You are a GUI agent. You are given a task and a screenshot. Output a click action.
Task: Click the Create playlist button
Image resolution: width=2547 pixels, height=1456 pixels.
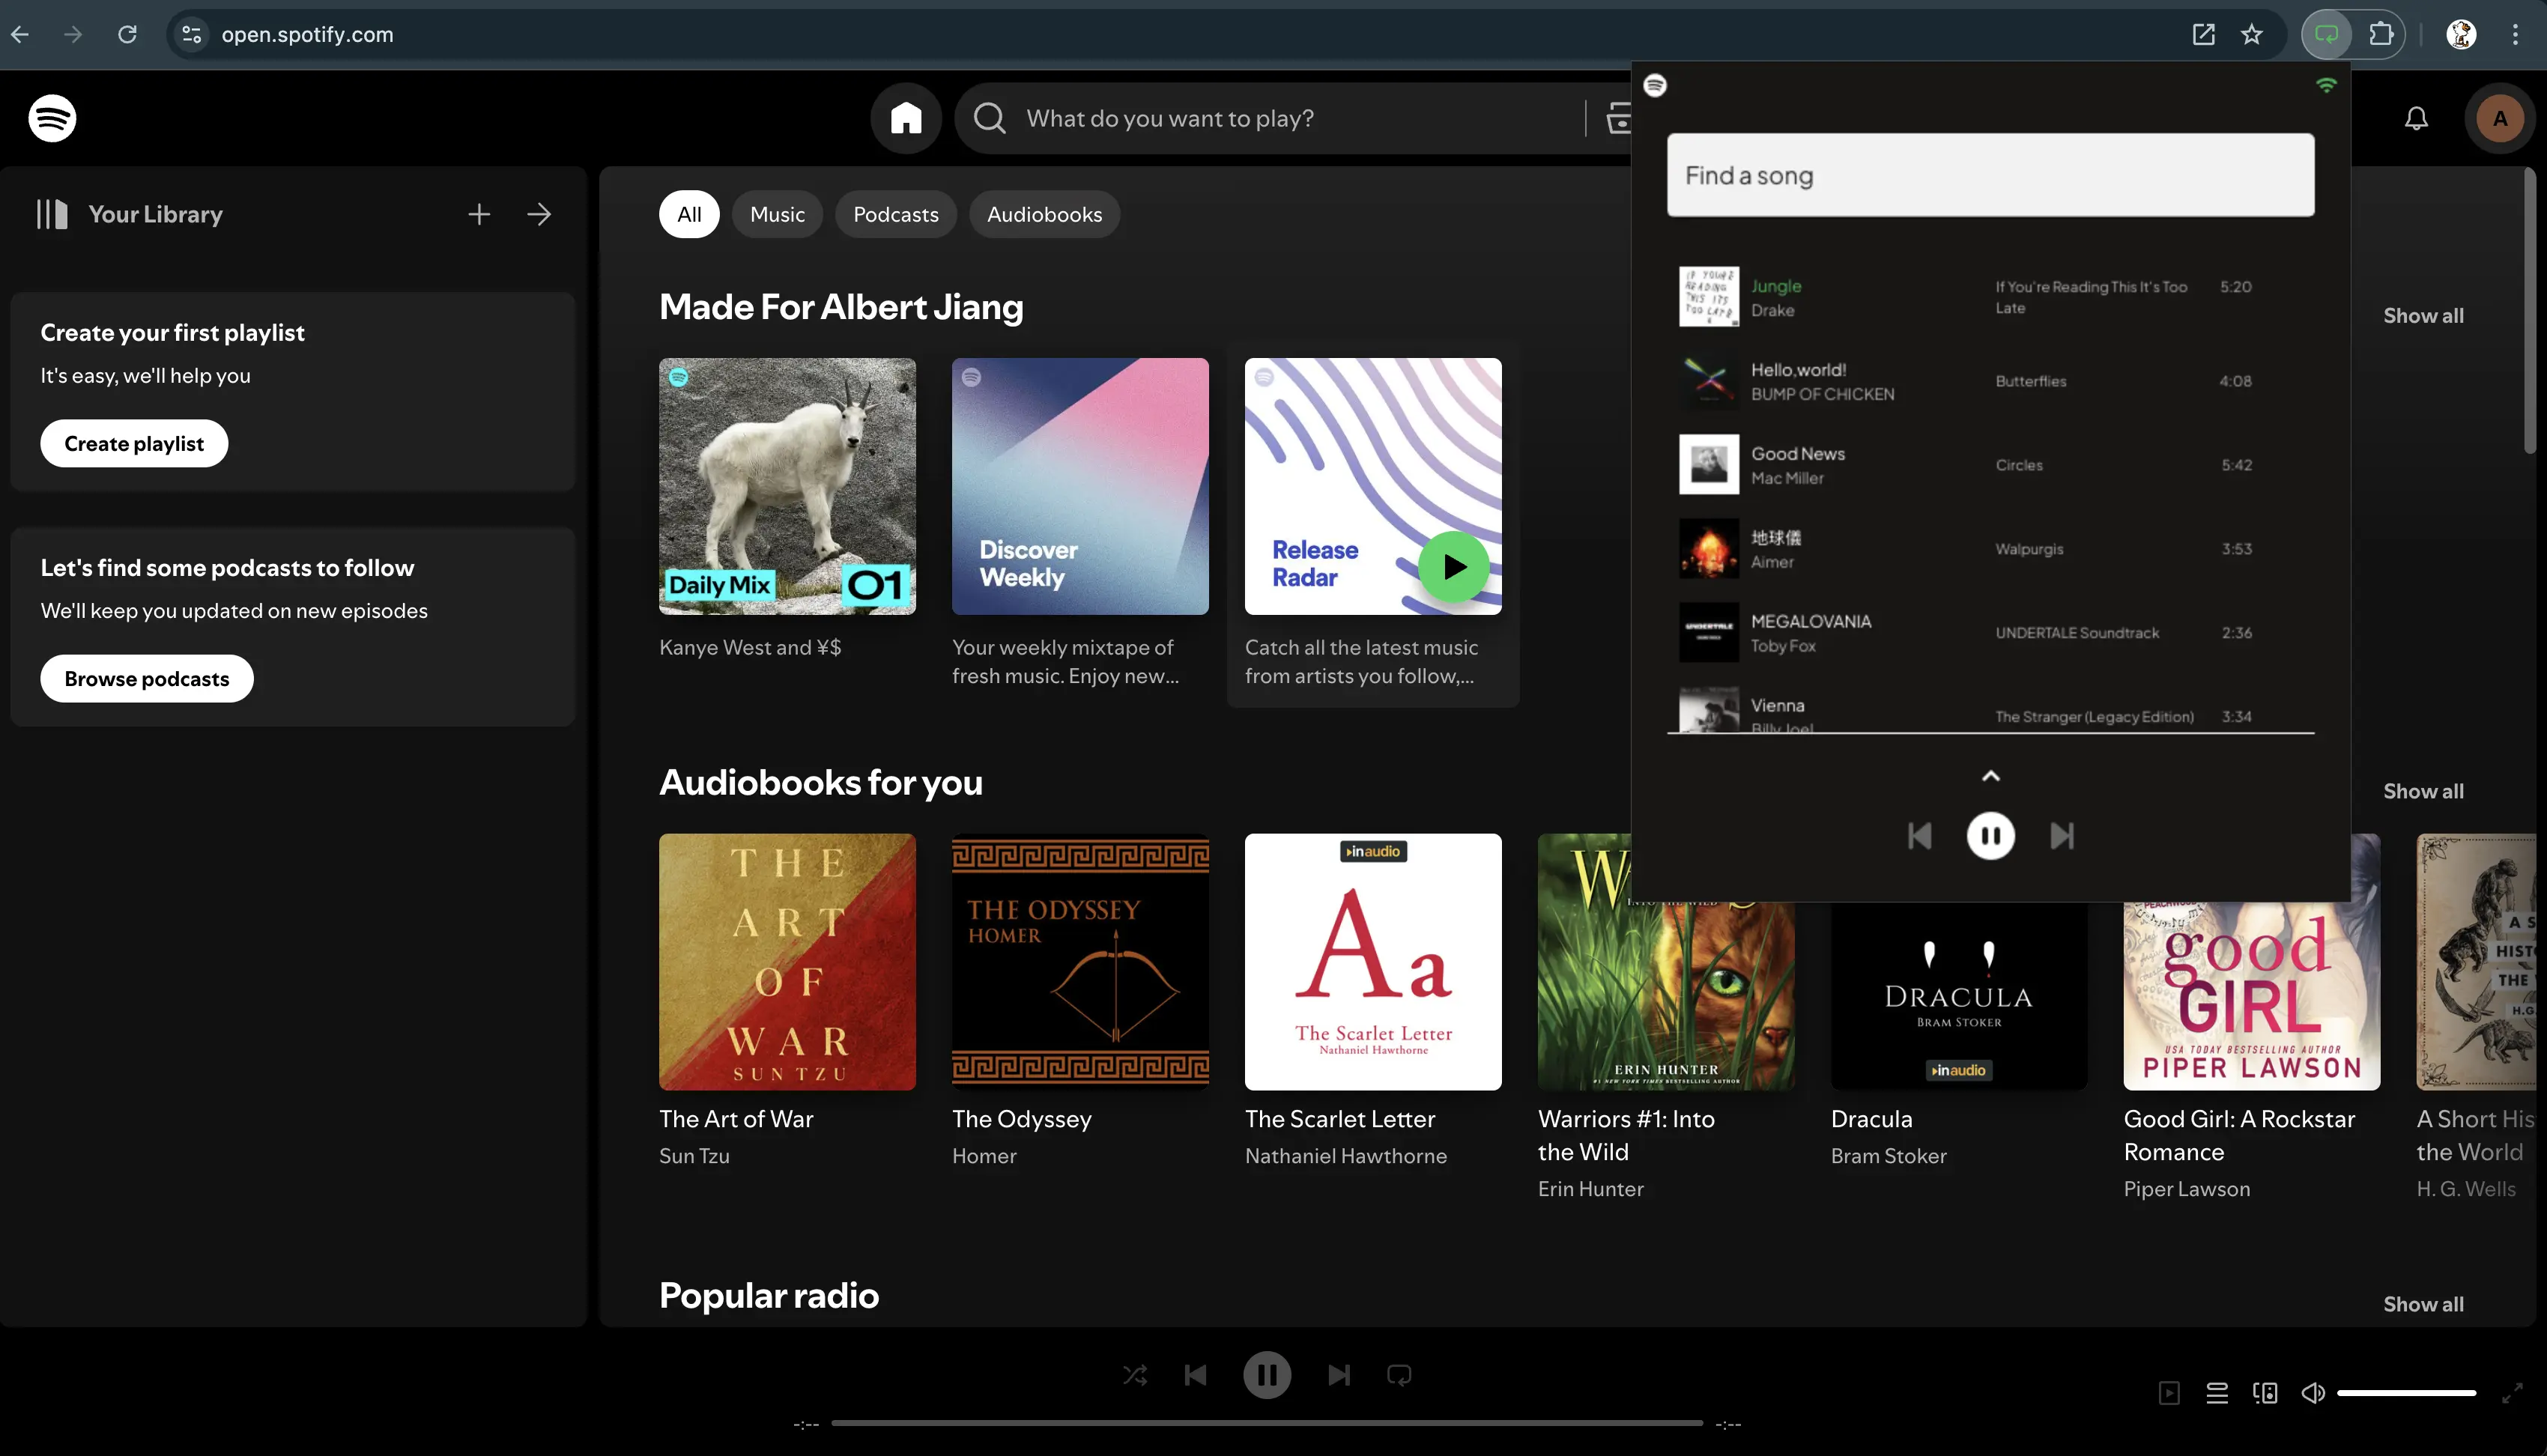[134, 443]
